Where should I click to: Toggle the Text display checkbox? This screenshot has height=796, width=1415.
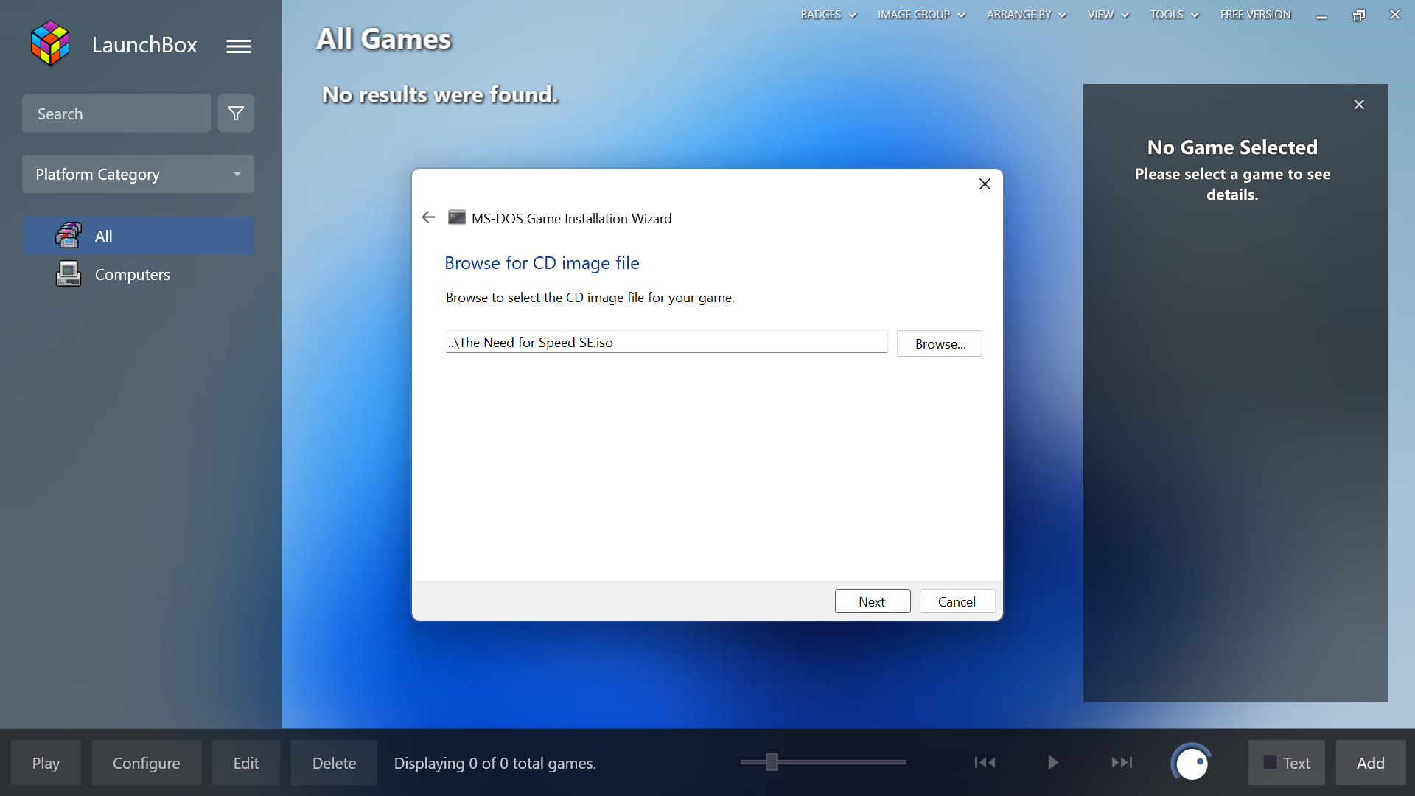(1270, 763)
